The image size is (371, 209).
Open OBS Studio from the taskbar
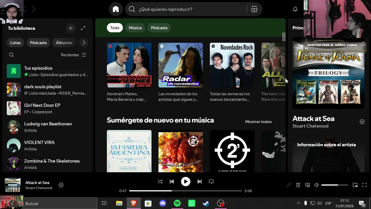[x=221, y=203]
